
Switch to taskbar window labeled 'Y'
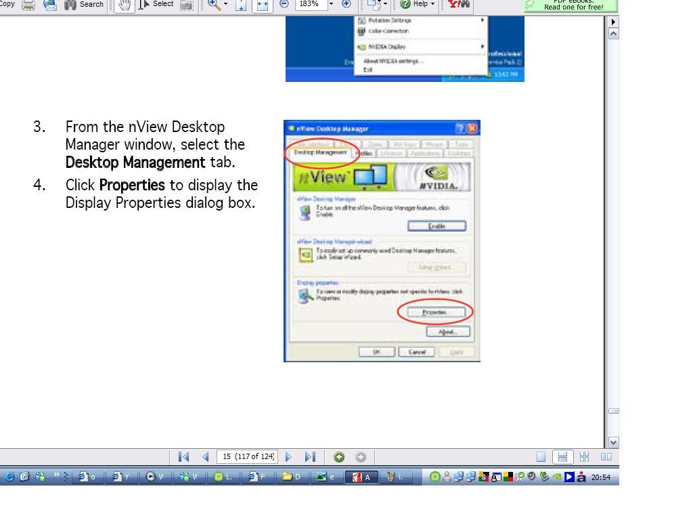[122, 477]
